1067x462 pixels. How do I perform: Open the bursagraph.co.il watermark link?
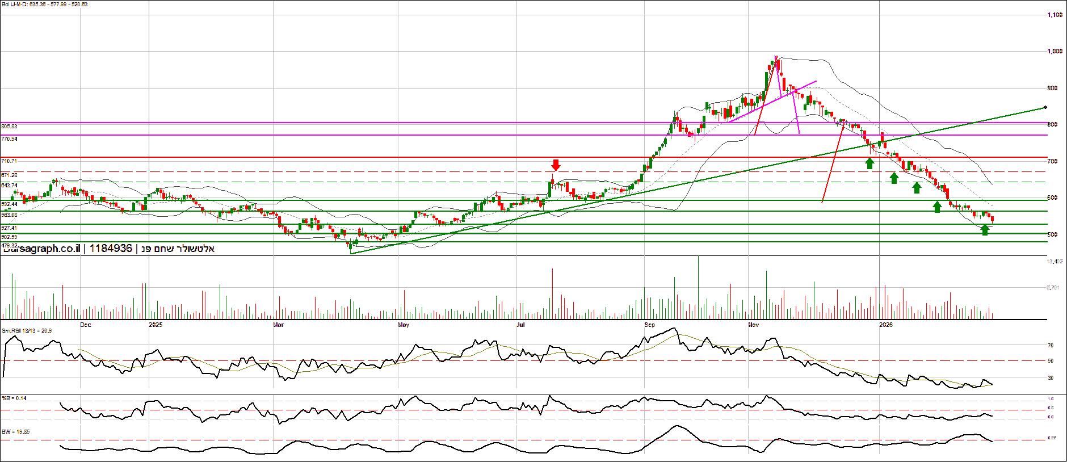[x=41, y=249]
